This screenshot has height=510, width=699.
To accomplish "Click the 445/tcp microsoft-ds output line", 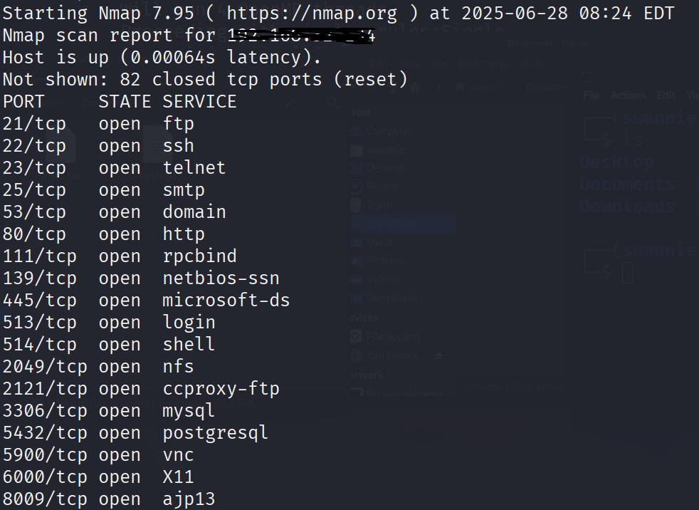I will (x=146, y=301).
